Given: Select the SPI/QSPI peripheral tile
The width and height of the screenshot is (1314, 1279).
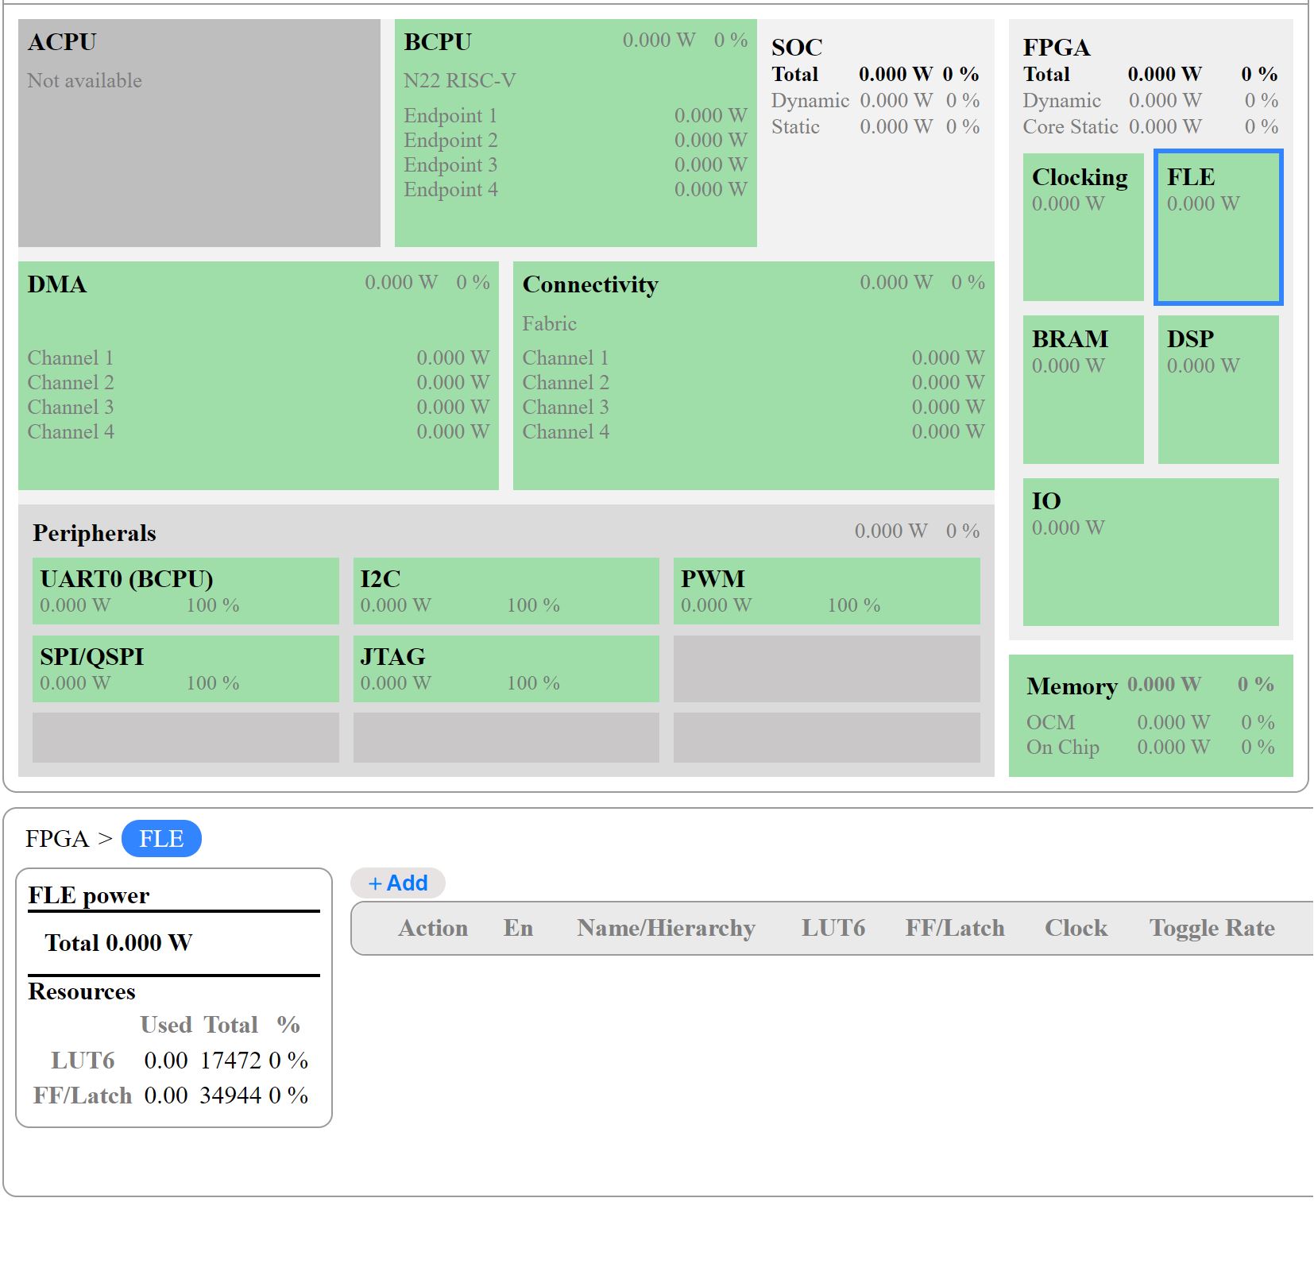Looking at the screenshot, I should (185, 669).
